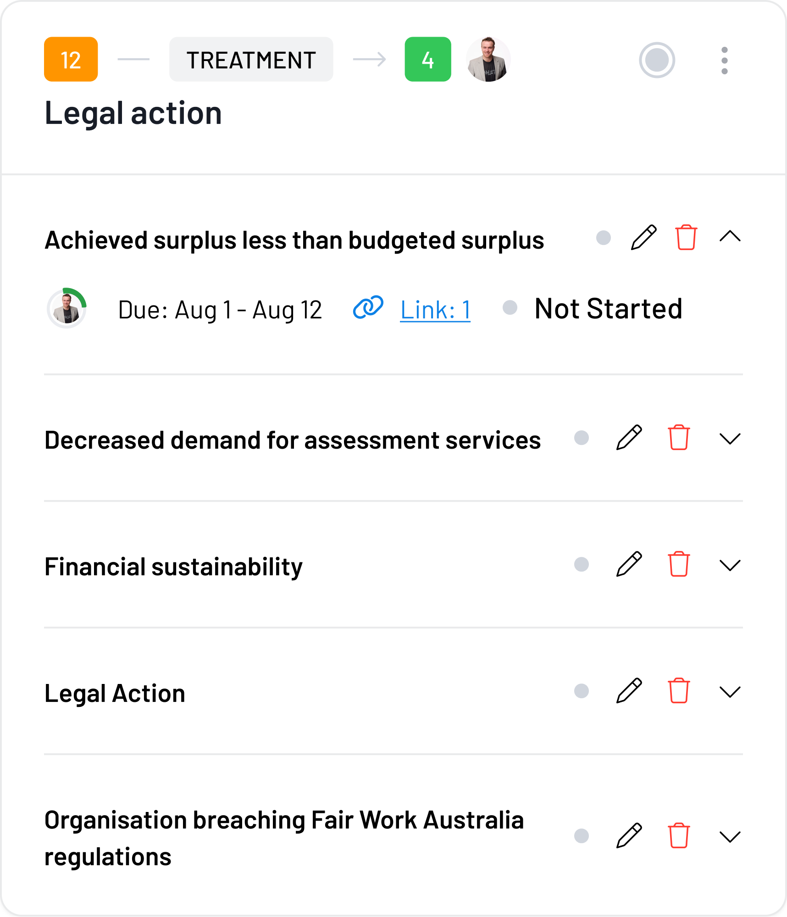The height and width of the screenshot is (917, 787).
Task: Edit the Financial sustainability item
Action: coord(629,564)
